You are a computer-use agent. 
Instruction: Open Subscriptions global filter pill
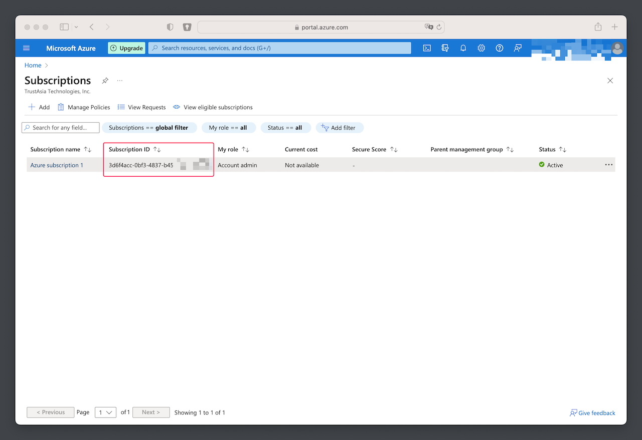click(149, 128)
